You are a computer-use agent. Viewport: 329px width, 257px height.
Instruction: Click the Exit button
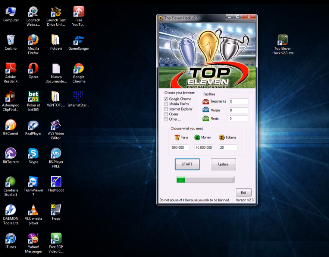click(244, 192)
